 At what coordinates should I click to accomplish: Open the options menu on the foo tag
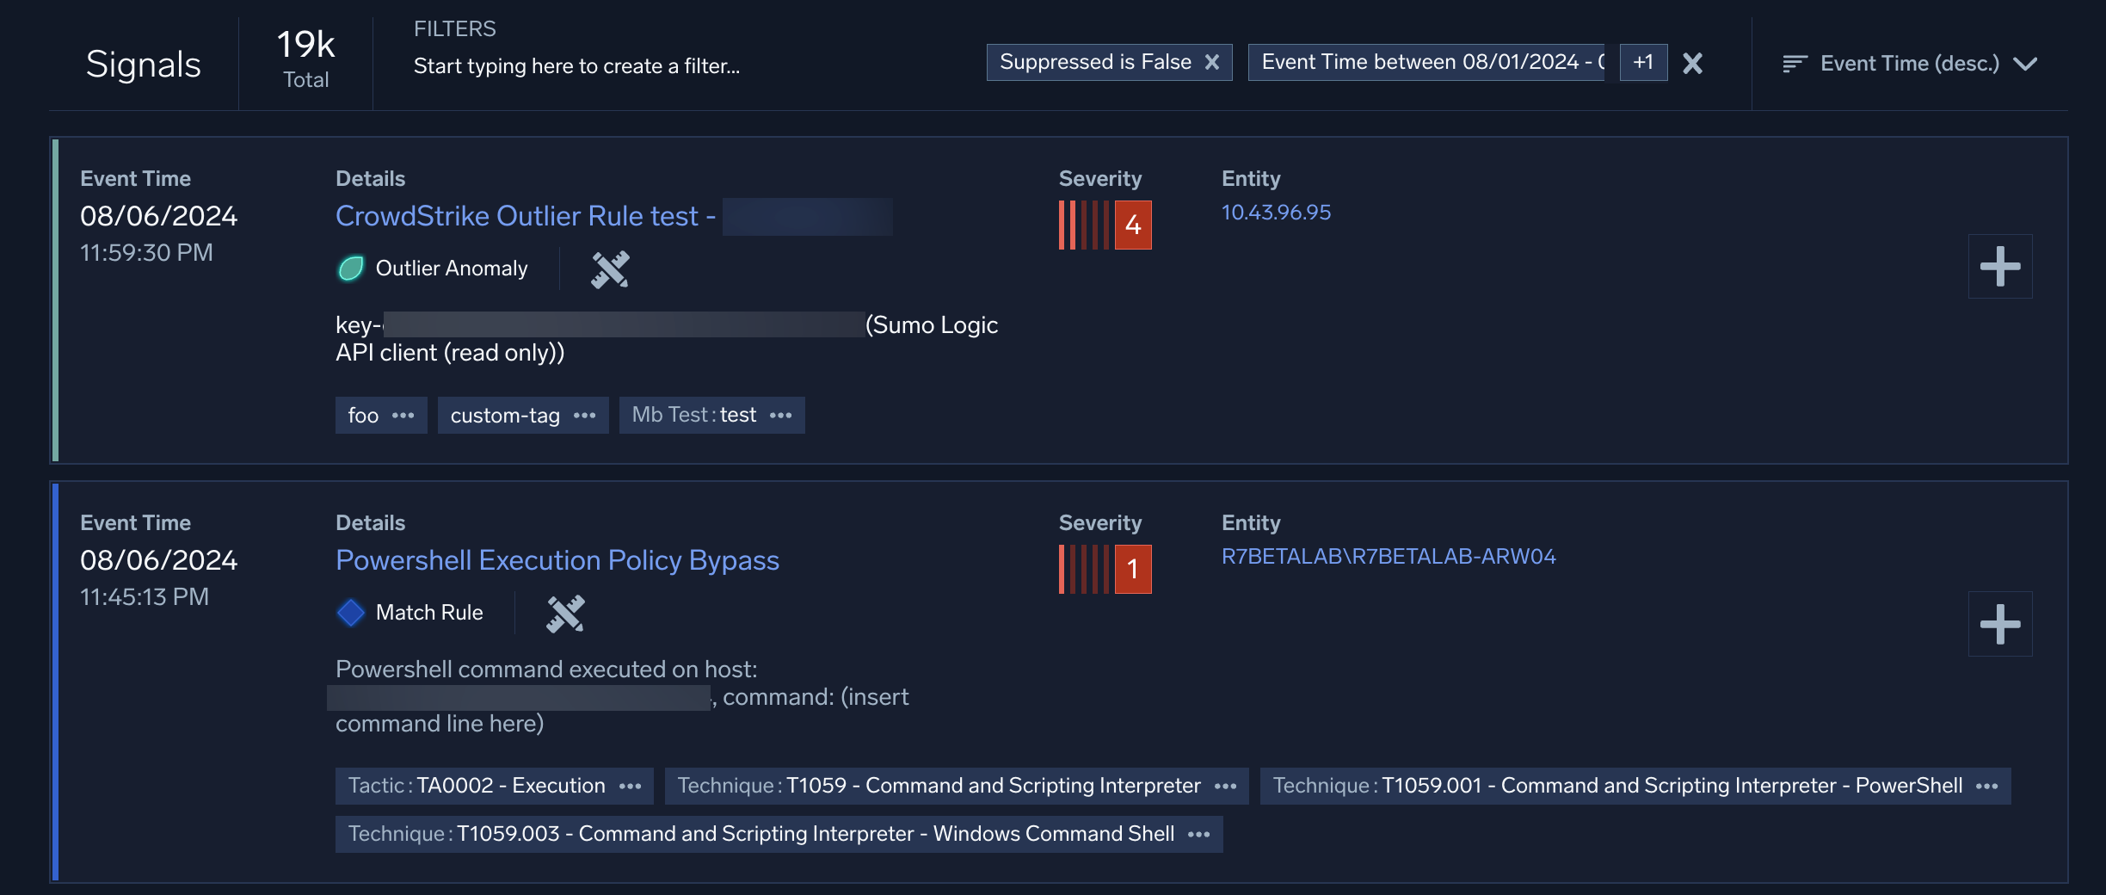click(403, 416)
